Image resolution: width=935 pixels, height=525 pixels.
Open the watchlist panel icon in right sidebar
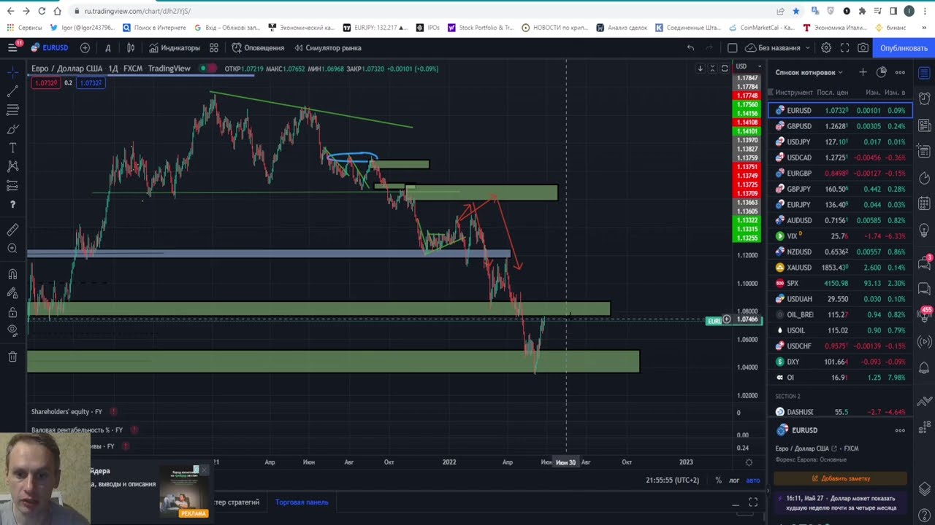coord(924,72)
